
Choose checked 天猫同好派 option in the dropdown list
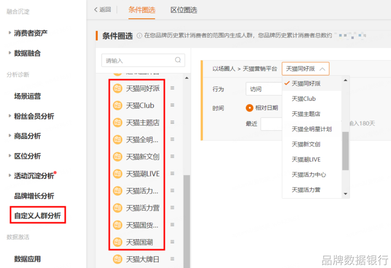[x=312, y=83]
